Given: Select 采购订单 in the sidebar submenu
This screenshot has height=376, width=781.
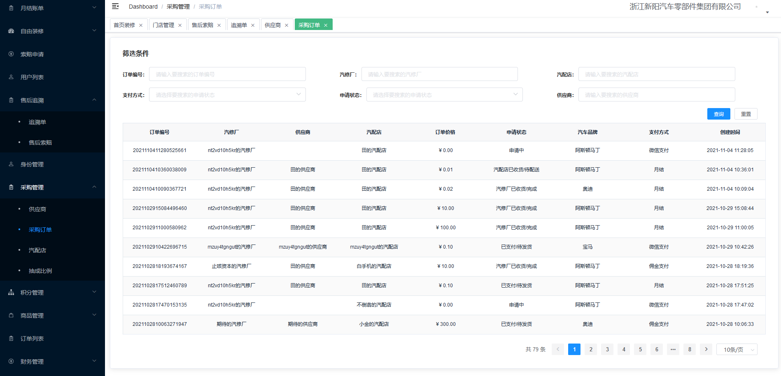Looking at the screenshot, I should (40, 230).
